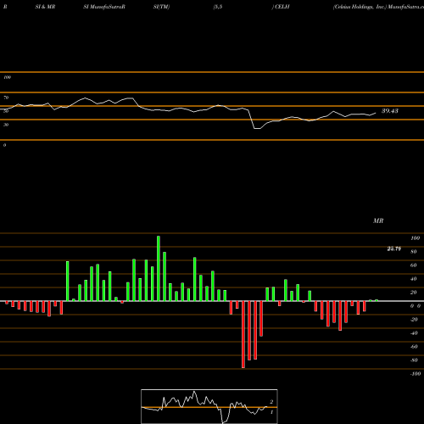
Task: Click the -80 label on MR axis
Action: tap(414, 360)
